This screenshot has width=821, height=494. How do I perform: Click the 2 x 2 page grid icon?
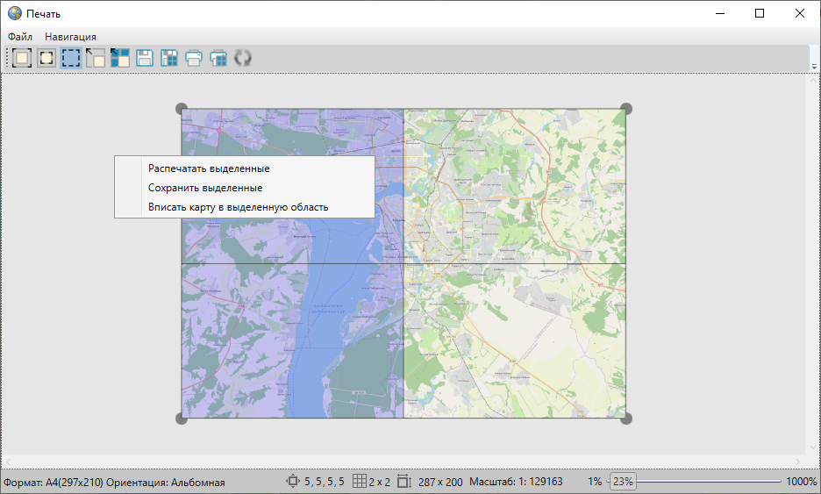tap(359, 482)
